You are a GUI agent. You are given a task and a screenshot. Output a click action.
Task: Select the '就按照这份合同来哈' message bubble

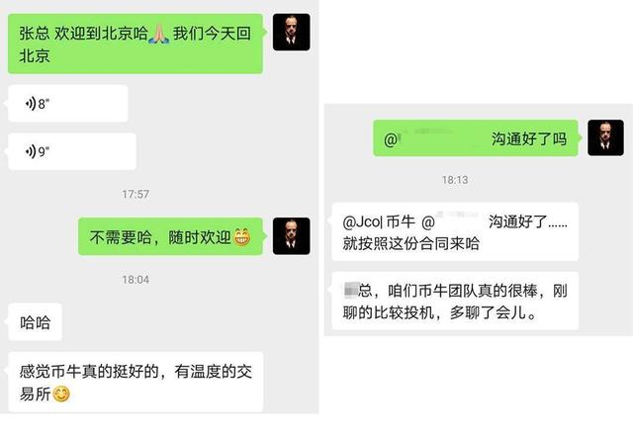tap(455, 231)
